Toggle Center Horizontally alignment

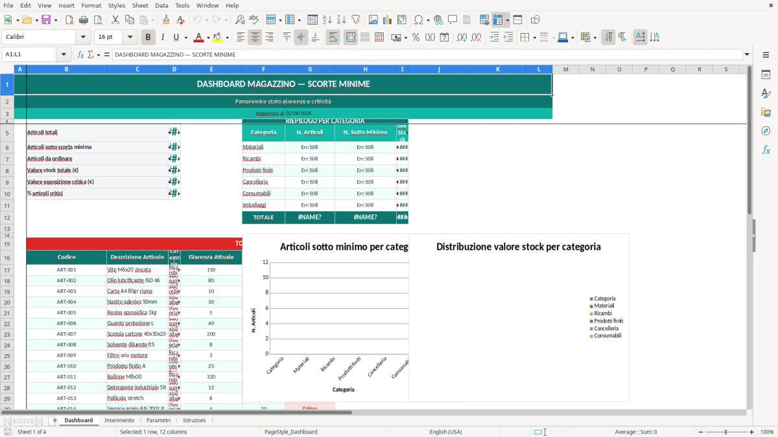point(255,38)
